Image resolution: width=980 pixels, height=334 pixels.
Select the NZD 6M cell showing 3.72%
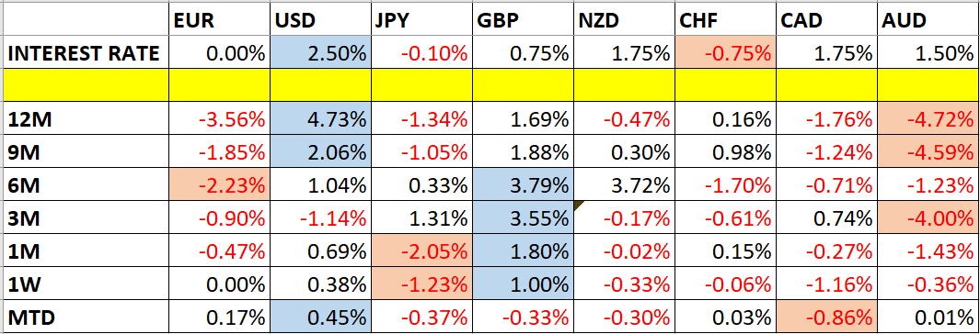coord(625,185)
